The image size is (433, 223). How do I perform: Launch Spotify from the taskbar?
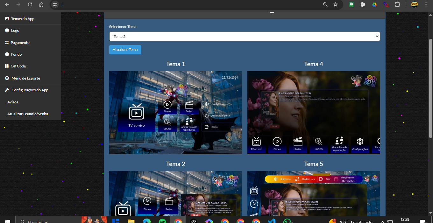point(162,221)
